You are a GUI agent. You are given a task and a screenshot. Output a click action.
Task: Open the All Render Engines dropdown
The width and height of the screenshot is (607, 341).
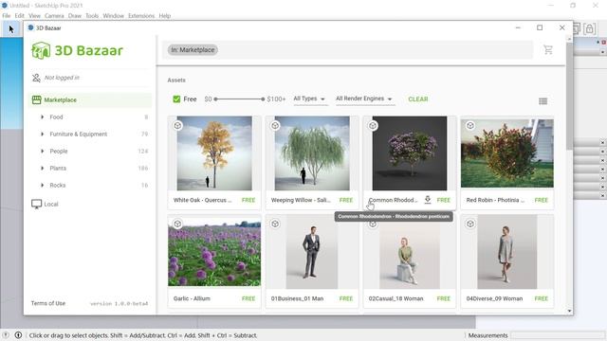pos(364,99)
